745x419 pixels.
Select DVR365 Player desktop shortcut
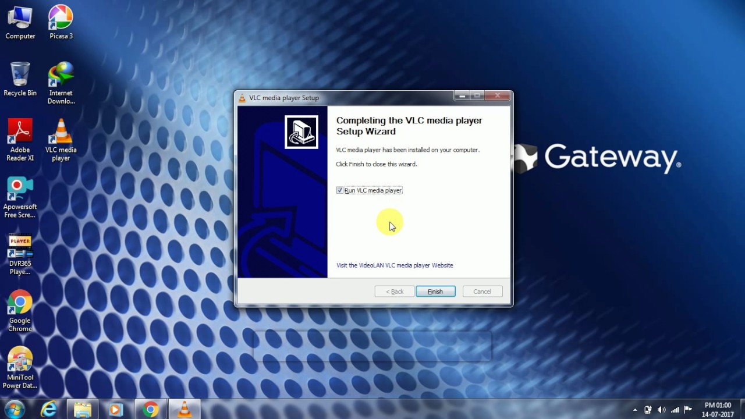(20, 254)
